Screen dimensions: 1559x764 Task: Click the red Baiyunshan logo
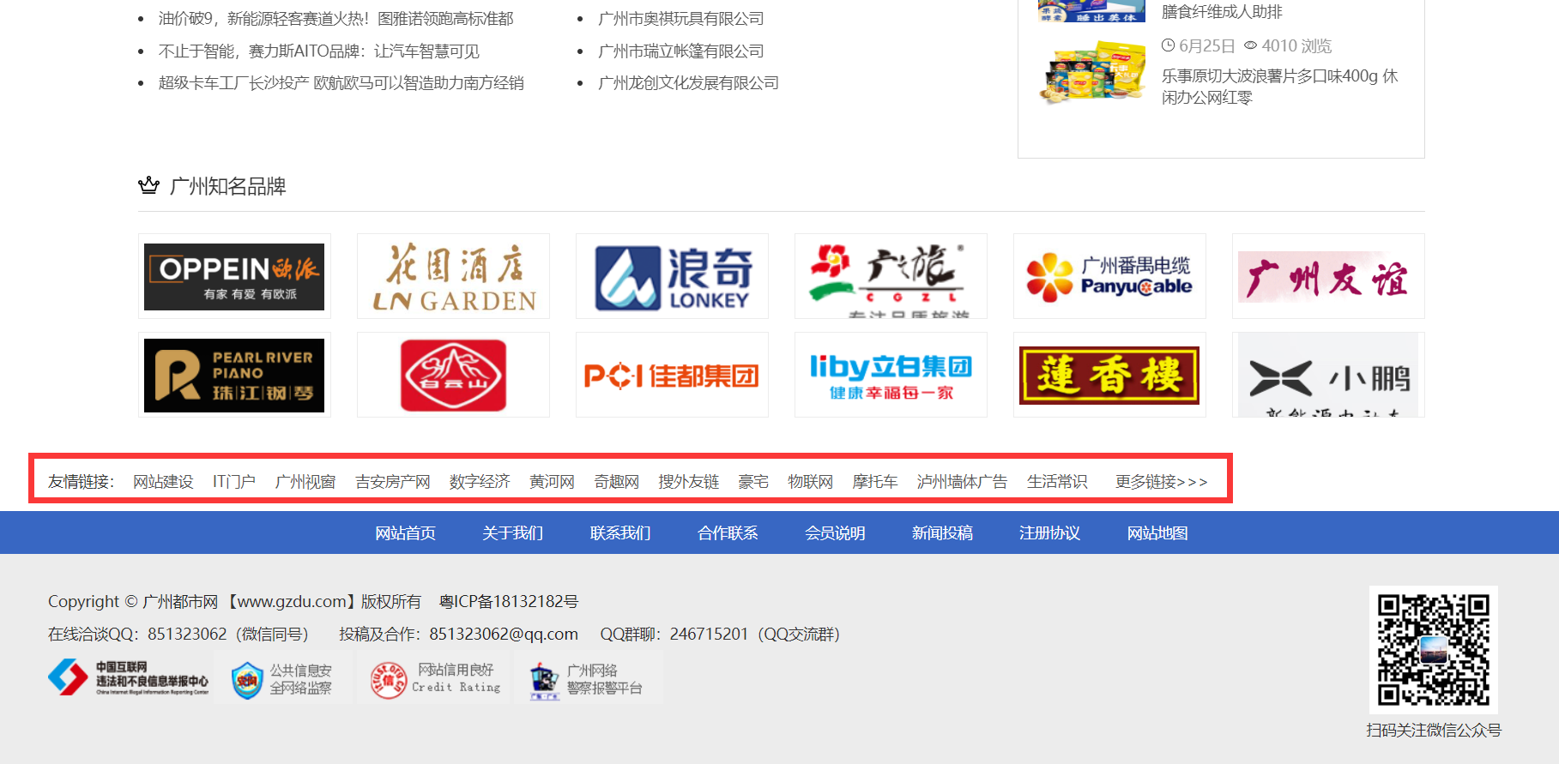point(453,375)
